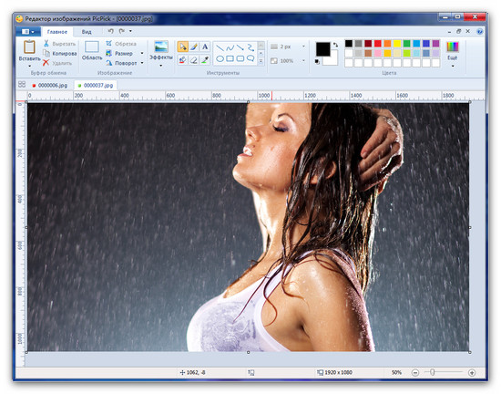This screenshot has height=394, width=501.
Task: Click the fit-to-window icon in status bar
Action: click(251, 373)
